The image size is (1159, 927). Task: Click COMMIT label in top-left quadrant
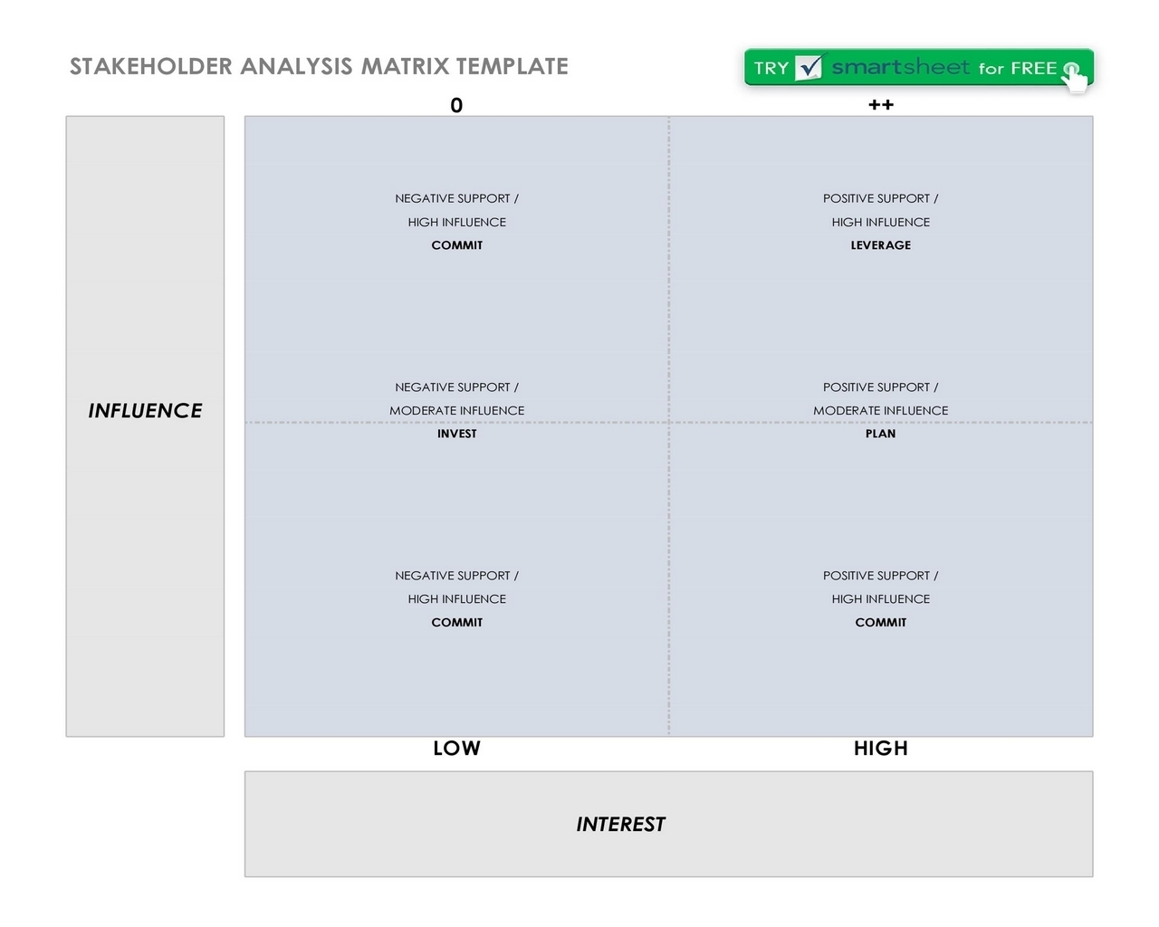pyautogui.click(x=456, y=245)
